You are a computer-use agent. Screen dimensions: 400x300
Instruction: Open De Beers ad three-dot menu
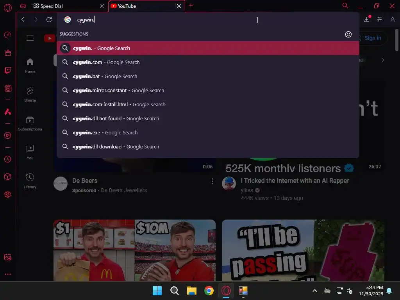212,181
